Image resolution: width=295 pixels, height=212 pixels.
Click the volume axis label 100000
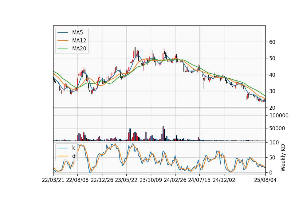coord(279,116)
